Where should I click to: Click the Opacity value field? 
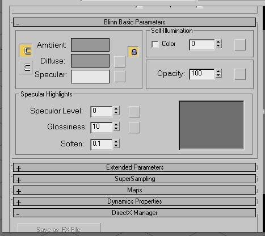[202, 74]
